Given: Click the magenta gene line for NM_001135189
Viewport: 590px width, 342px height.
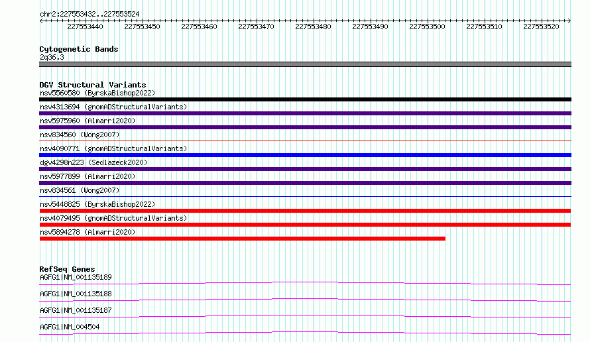Looking at the screenshot, I should pyautogui.click(x=305, y=283).
